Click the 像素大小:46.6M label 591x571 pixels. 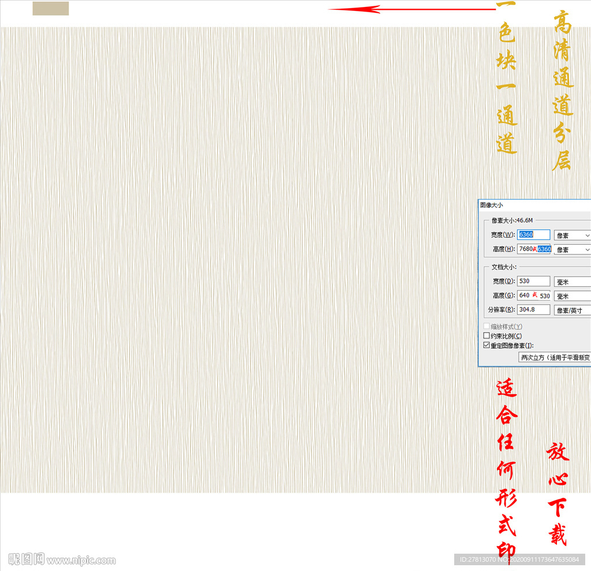513,220
